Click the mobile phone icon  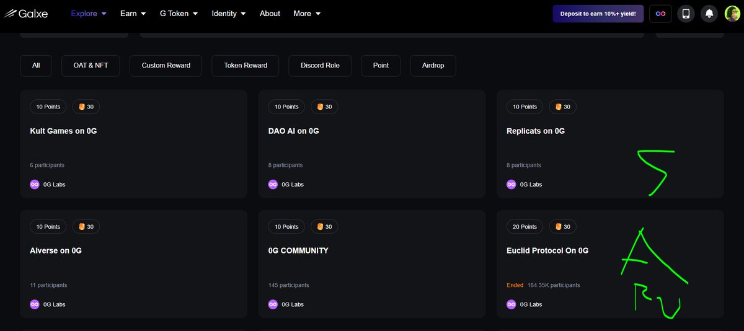(x=686, y=13)
